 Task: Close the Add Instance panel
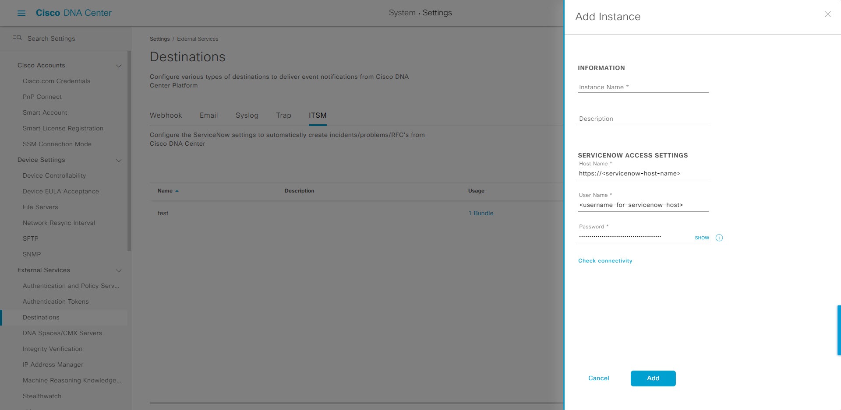coord(827,14)
